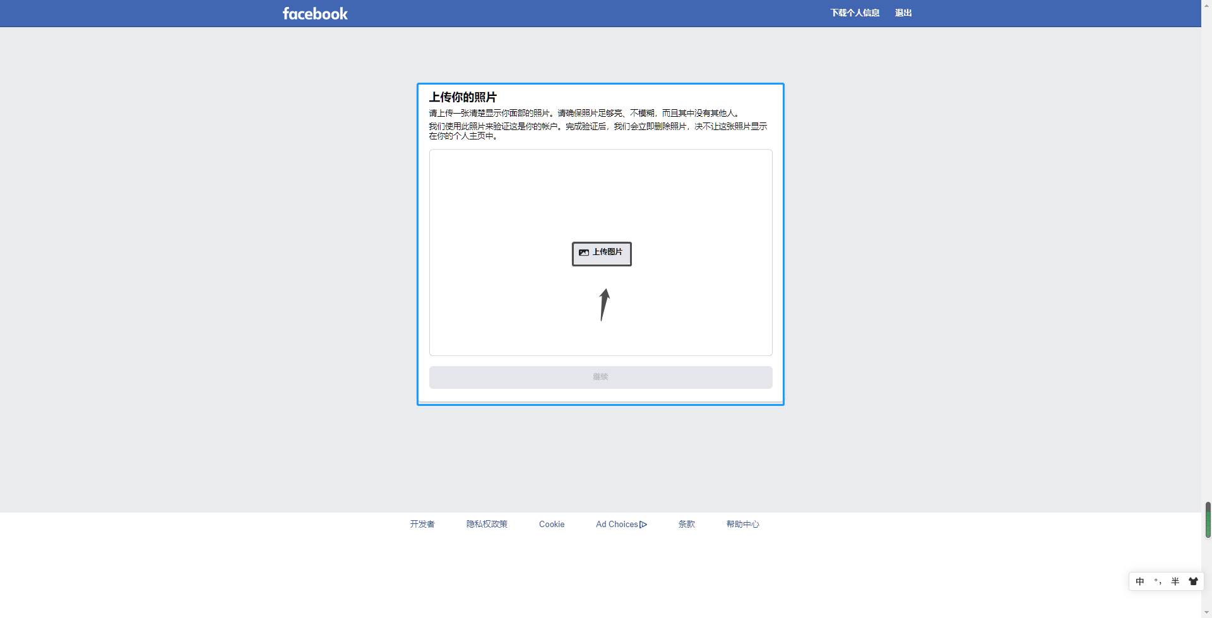Click the vertical scrollbar thumb
1212x618 pixels.
1208,520
